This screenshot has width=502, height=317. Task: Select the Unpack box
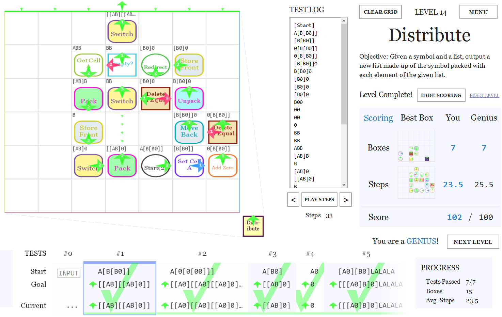tap(189, 98)
